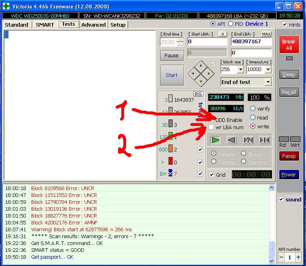Screen dimensions: 306x266
Task: Click the right arrow on diamond pad
Action: coord(209,73)
